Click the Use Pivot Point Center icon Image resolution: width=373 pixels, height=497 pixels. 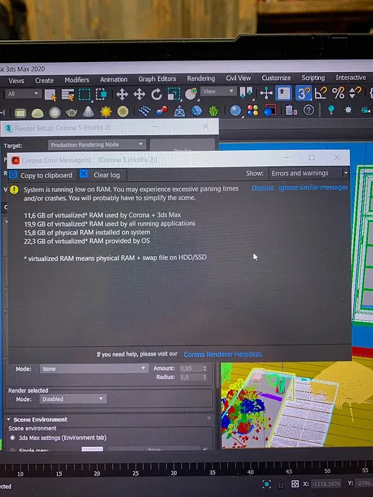click(x=246, y=93)
